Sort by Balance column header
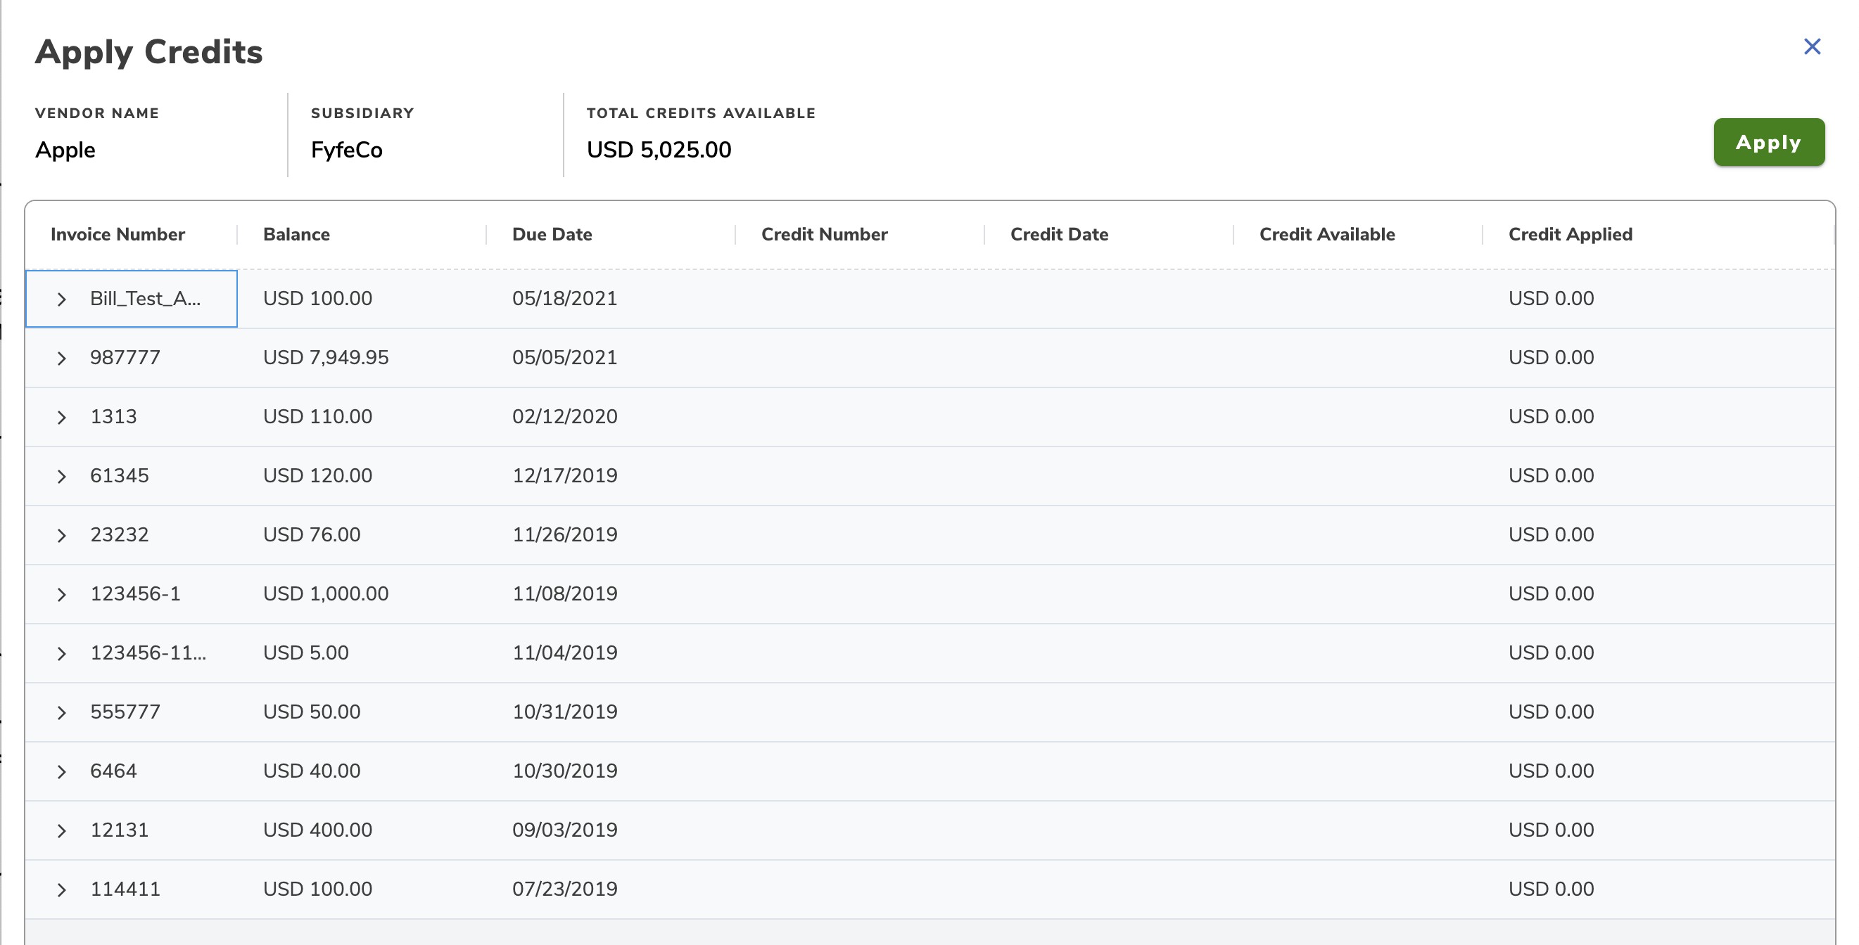This screenshot has height=945, width=1859. 296,234
